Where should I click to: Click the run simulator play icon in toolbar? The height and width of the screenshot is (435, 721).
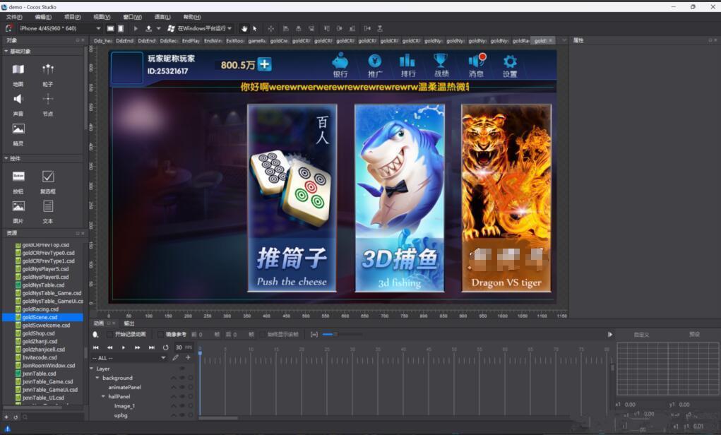point(136,28)
